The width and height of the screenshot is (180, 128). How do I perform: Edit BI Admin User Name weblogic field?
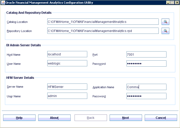67,63
